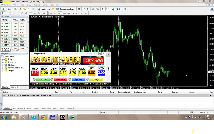Click the CSM detach window icon
Viewport: 214px width, 134px height.
tap(100, 54)
